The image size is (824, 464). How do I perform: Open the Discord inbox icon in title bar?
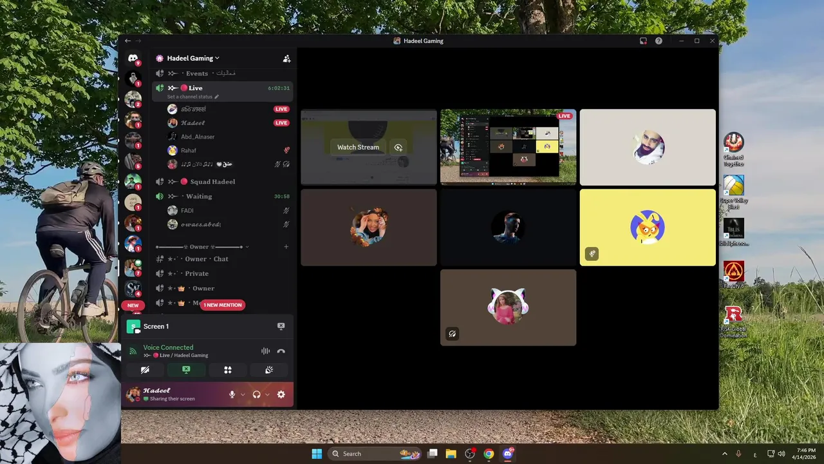(643, 41)
